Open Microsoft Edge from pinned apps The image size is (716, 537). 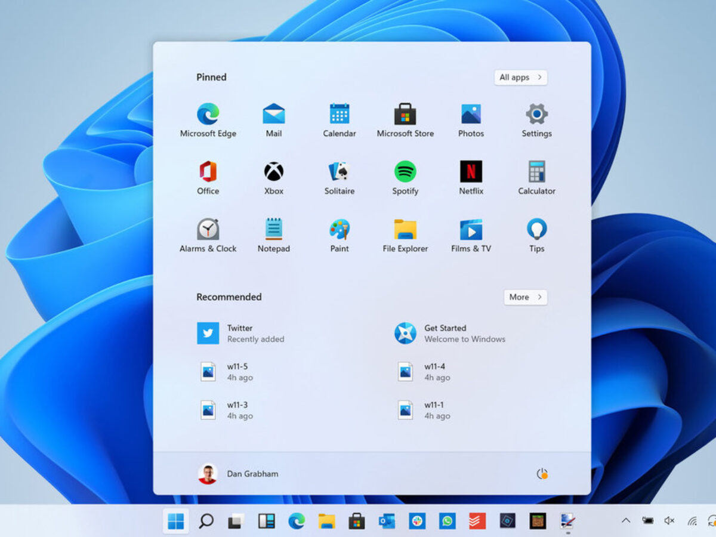(208, 121)
